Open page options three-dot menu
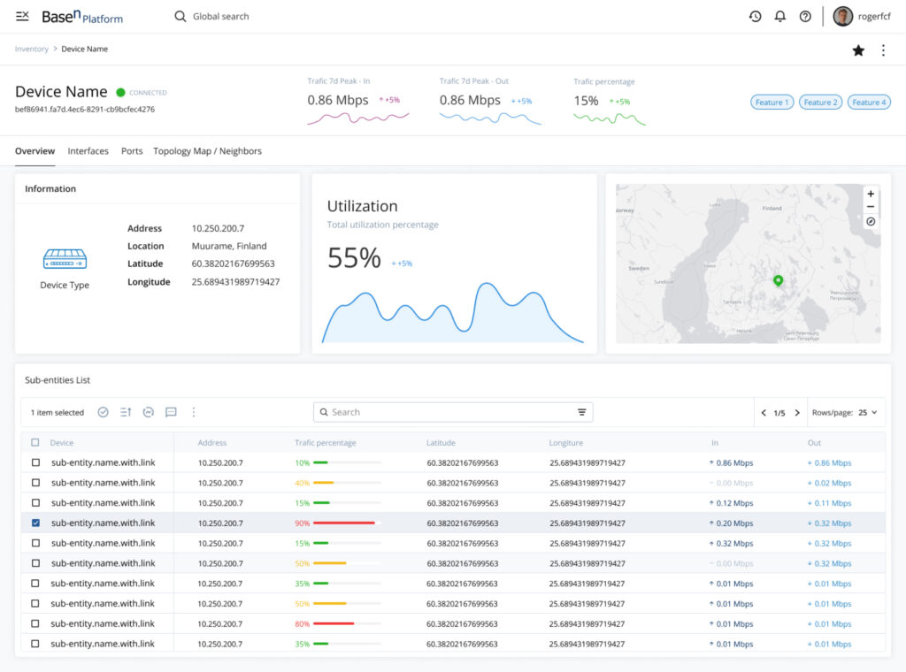Image resolution: width=906 pixels, height=672 pixels. click(883, 50)
